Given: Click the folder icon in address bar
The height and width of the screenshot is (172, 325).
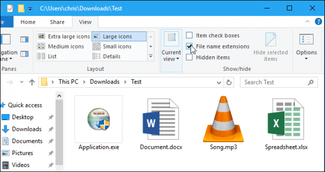Looking at the screenshot, I should [44, 82].
